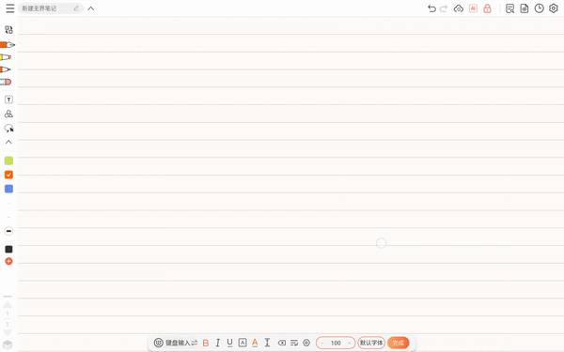Open the shapes tool
The image size is (564, 352).
click(8, 114)
